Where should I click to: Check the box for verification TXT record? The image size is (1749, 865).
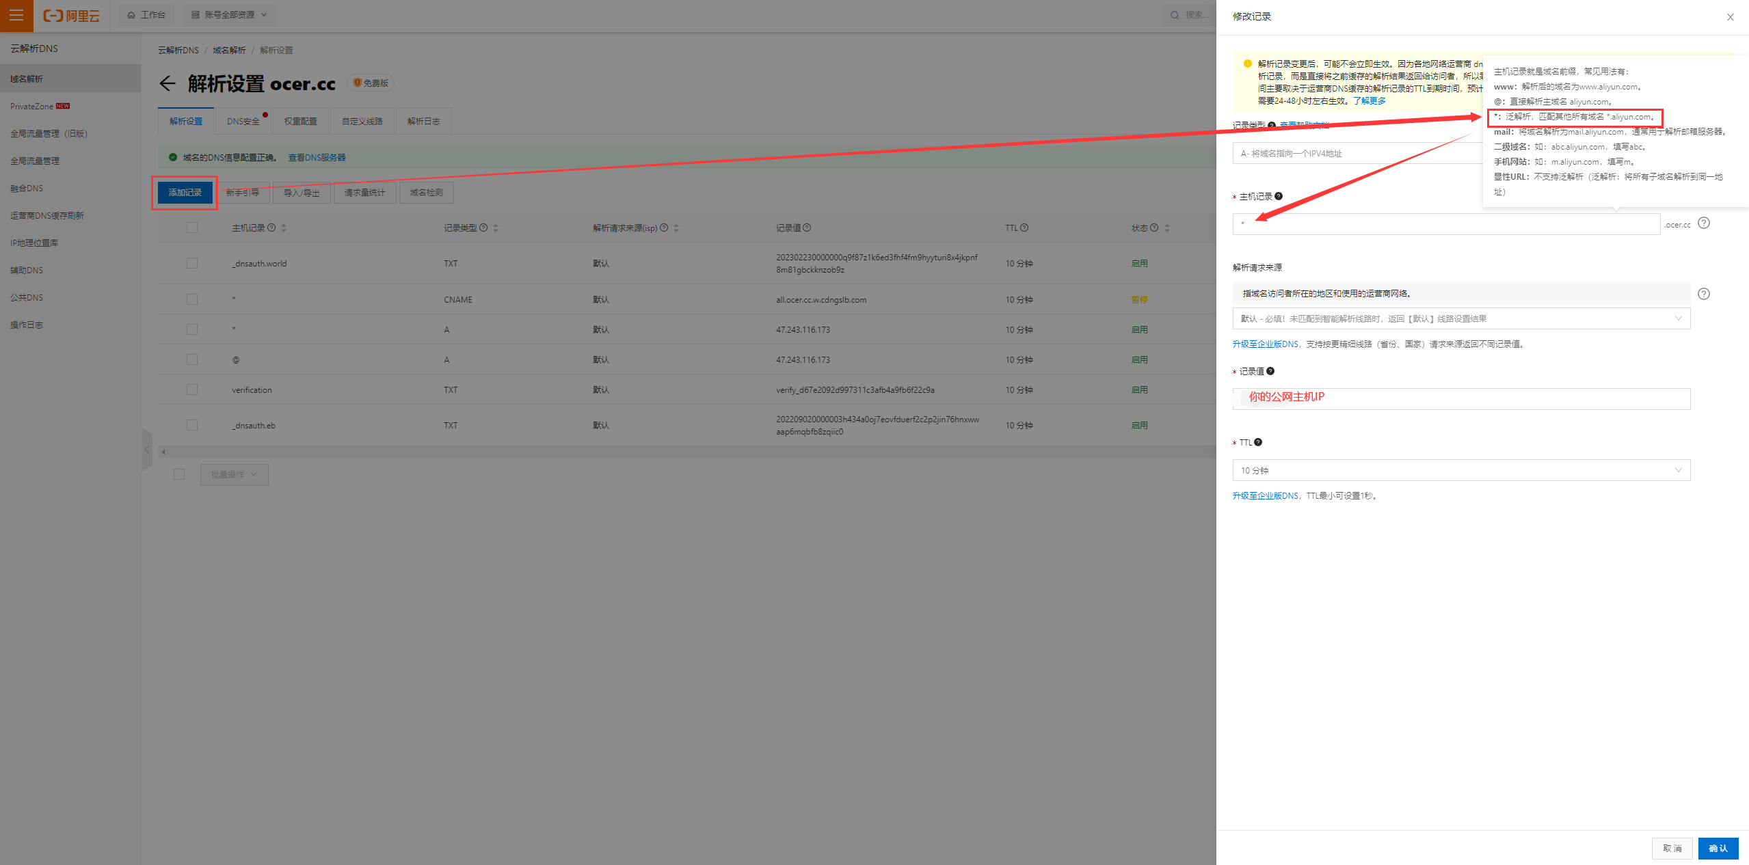[x=192, y=389]
